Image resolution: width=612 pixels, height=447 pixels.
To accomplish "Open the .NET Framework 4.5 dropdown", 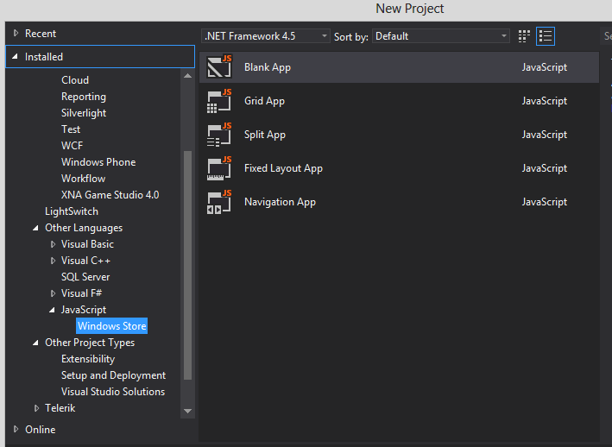I will tap(265, 36).
